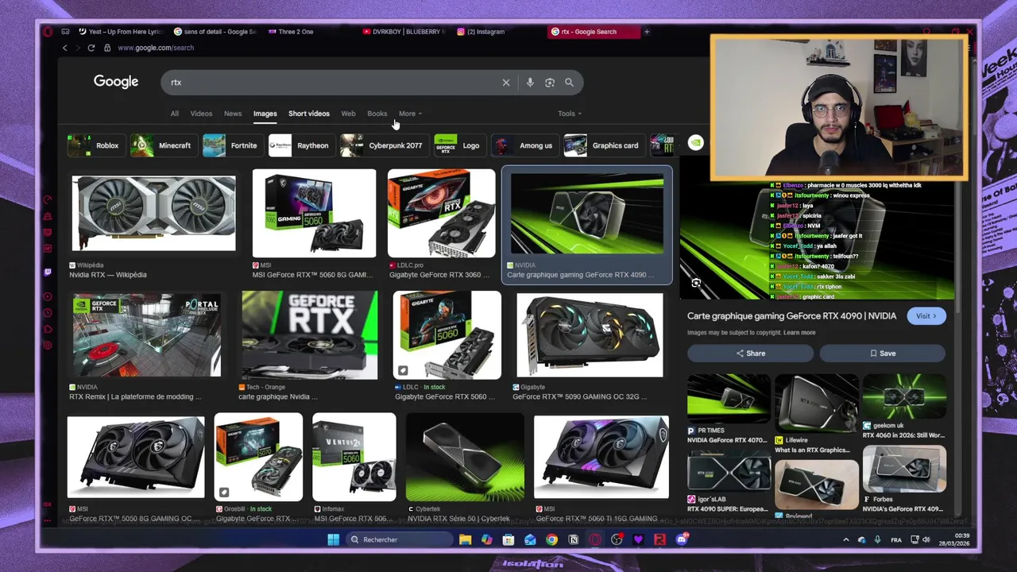This screenshot has height=572, width=1017.
Task: Open a new browser tab with plus
Action: 647,32
